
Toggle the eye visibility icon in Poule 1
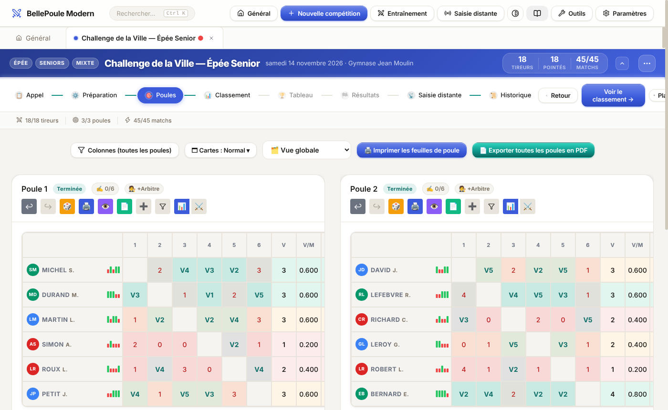pyautogui.click(x=105, y=206)
